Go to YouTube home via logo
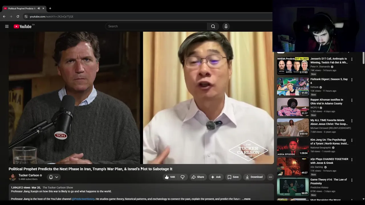Screen dimensions: 365x205 (x=23, y=26)
